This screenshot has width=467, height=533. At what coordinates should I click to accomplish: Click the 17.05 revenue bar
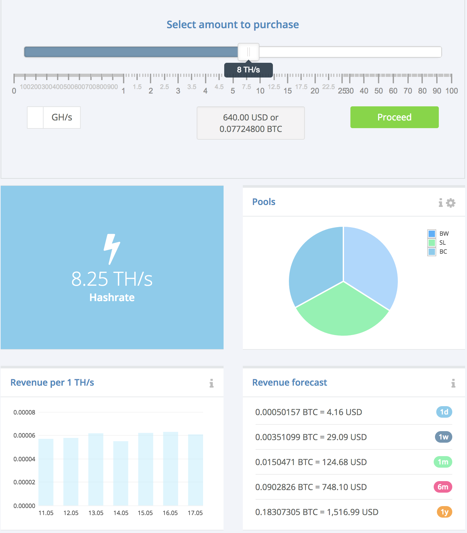click(195, 470)
